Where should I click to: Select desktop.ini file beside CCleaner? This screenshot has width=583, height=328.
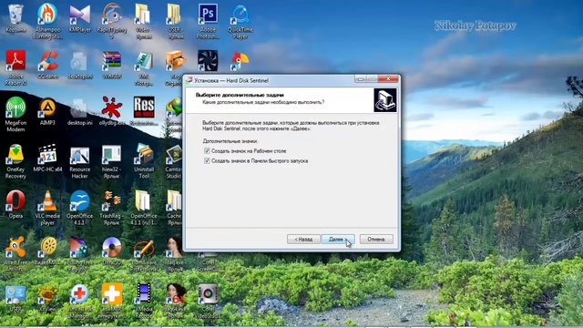79,65
